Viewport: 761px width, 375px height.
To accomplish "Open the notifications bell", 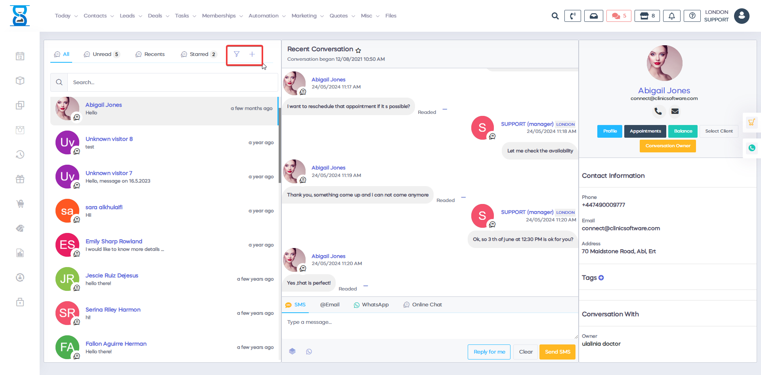I will tap(671, 16).
